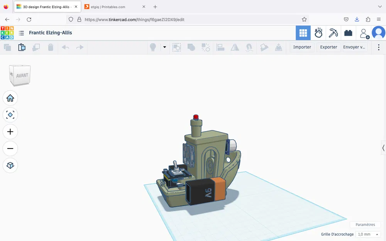The height and width of the screenshot is (241, 386).
Task: Click the Undo arrow icon
Action: coord(65,47)
